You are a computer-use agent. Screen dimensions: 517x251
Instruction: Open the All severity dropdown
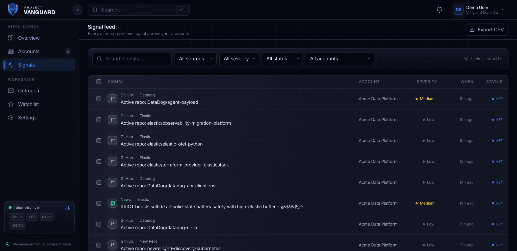(239, 59)
